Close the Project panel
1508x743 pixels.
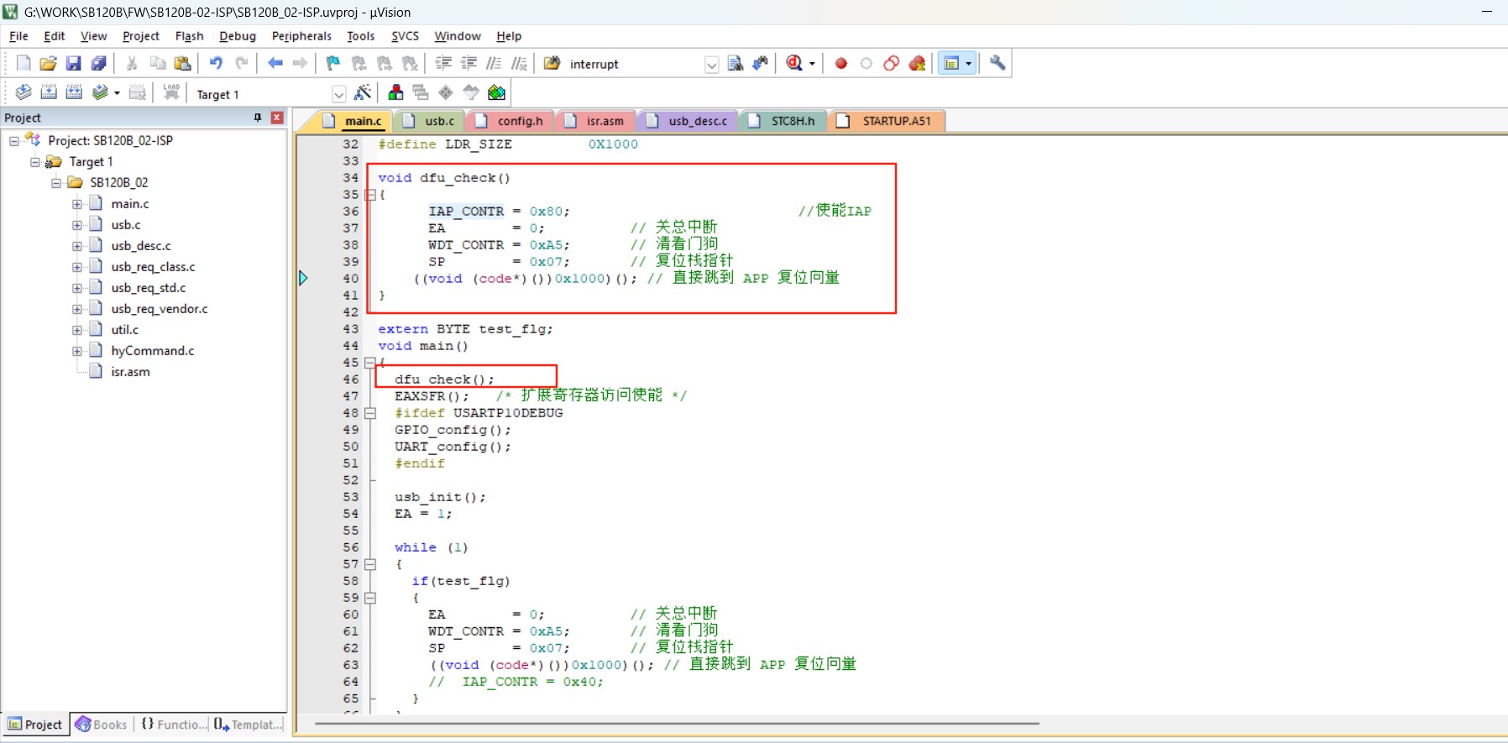pyautogui.click(x=276, y=118)
